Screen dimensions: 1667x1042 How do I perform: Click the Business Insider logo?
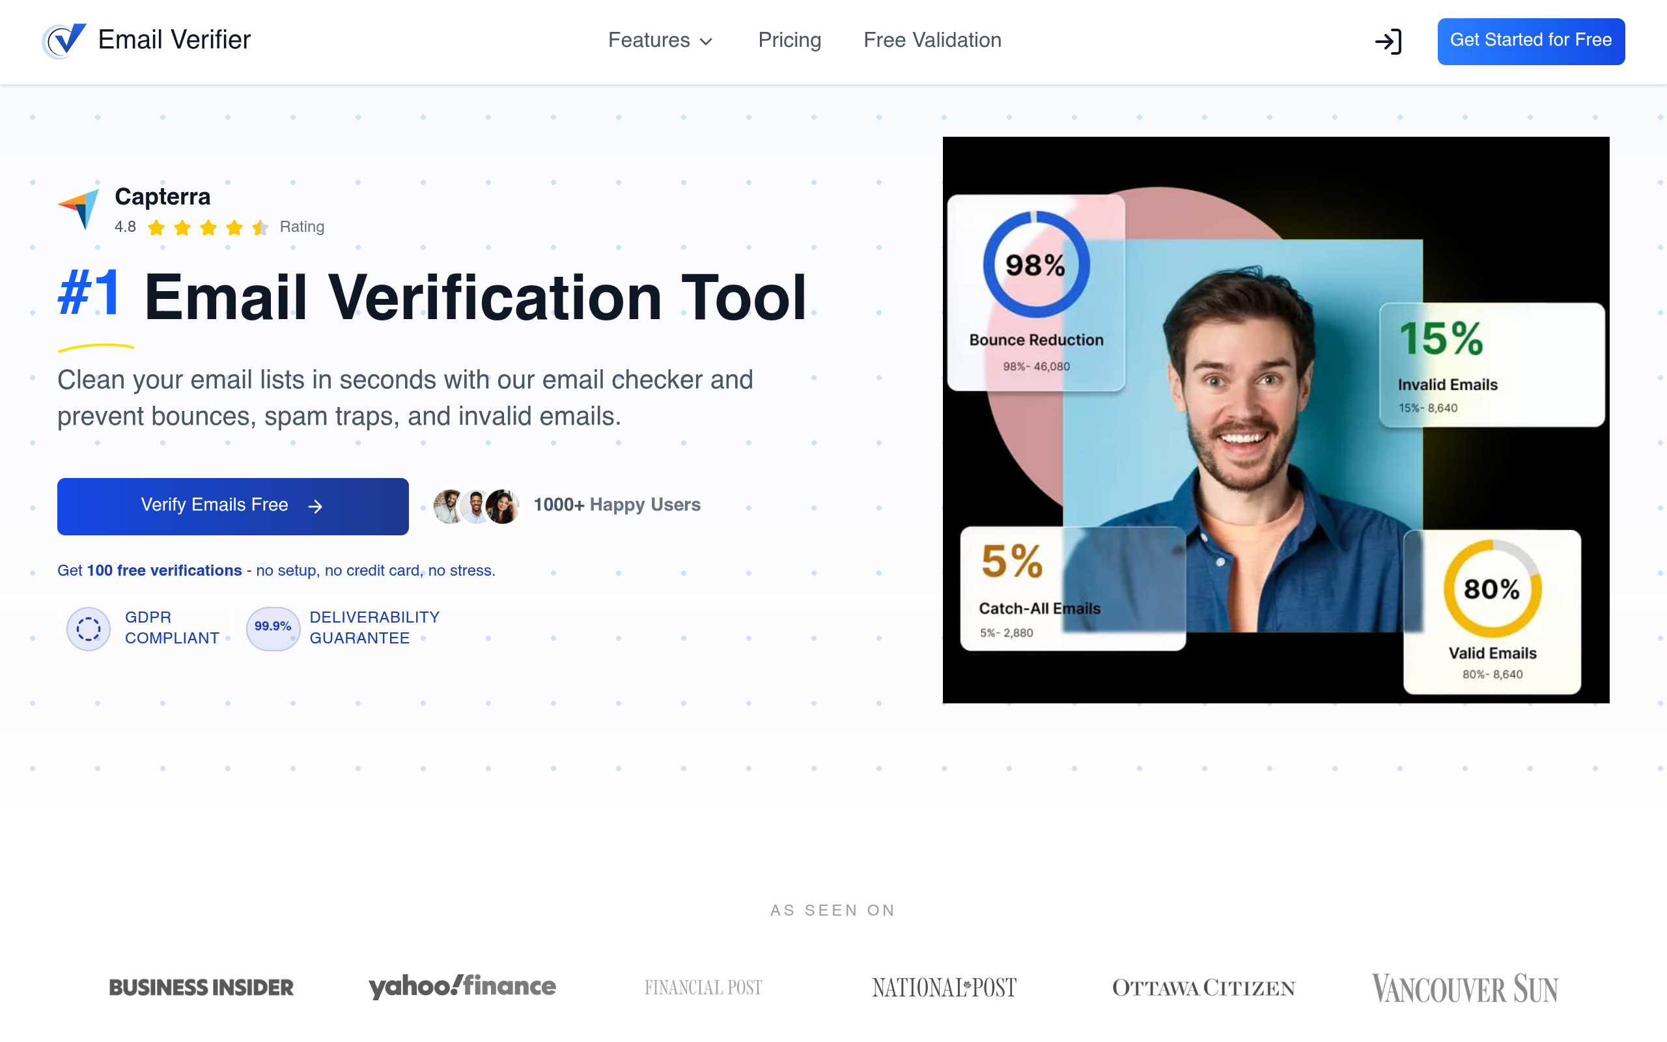pyautogui.click(x=201, y=987)
